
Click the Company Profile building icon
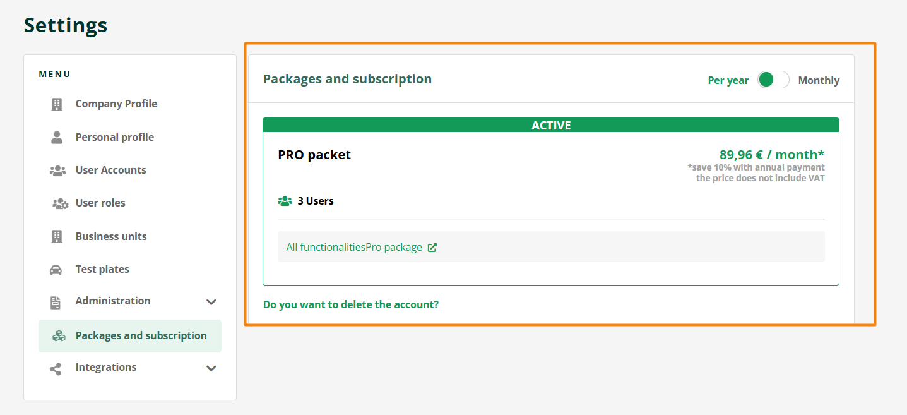pyautogui.click(x=57, y=104)
